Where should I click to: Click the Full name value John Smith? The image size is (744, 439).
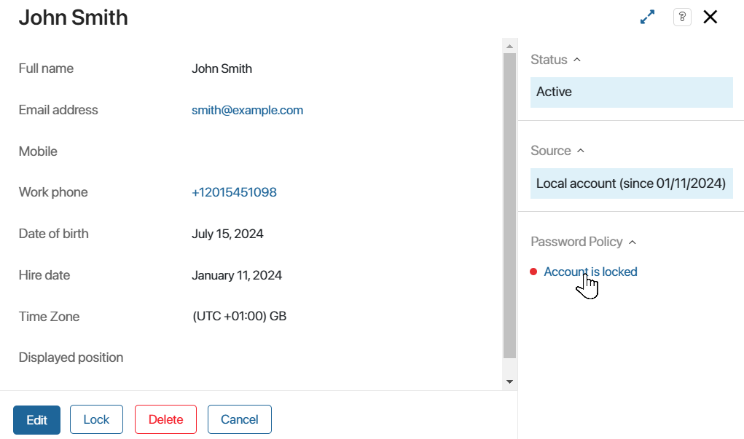[222, 68]
